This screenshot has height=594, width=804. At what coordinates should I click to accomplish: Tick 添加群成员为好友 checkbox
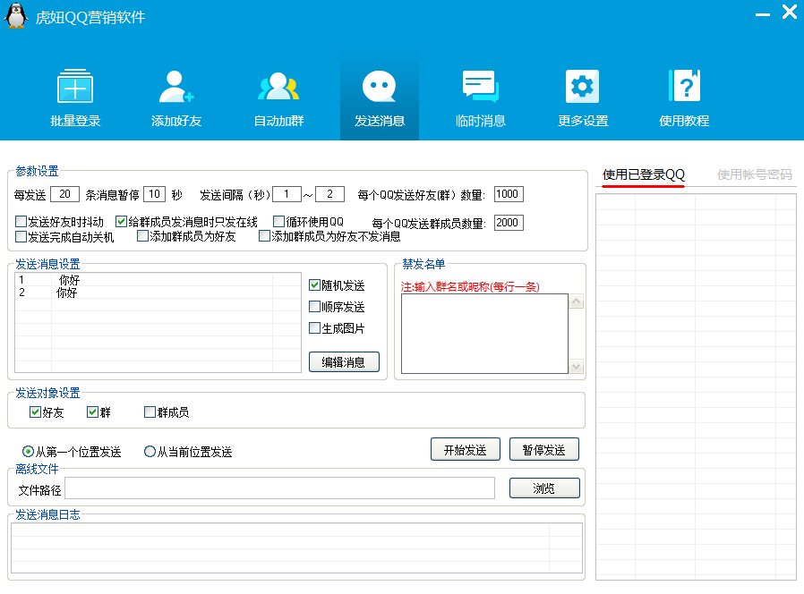pos(143,236)
